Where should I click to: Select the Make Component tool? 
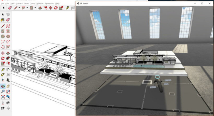click(x=8, y=15)
